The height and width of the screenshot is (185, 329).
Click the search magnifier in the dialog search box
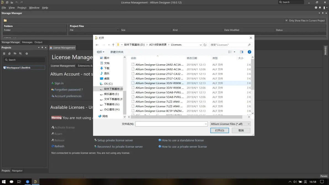click(249, 45)
